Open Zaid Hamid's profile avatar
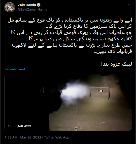Viewport: 136px width, 144px height. click(x=10, y=7)
